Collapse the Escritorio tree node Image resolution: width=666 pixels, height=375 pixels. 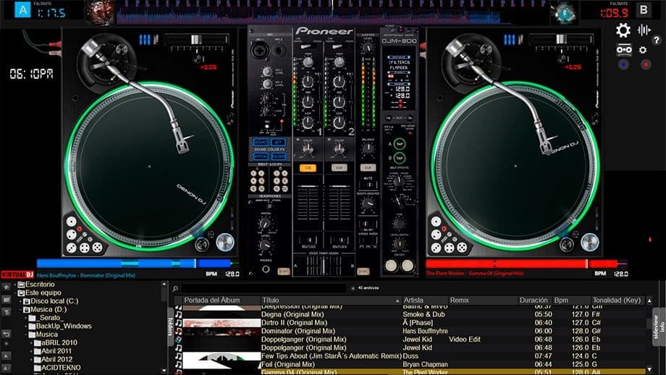[16, 285]
